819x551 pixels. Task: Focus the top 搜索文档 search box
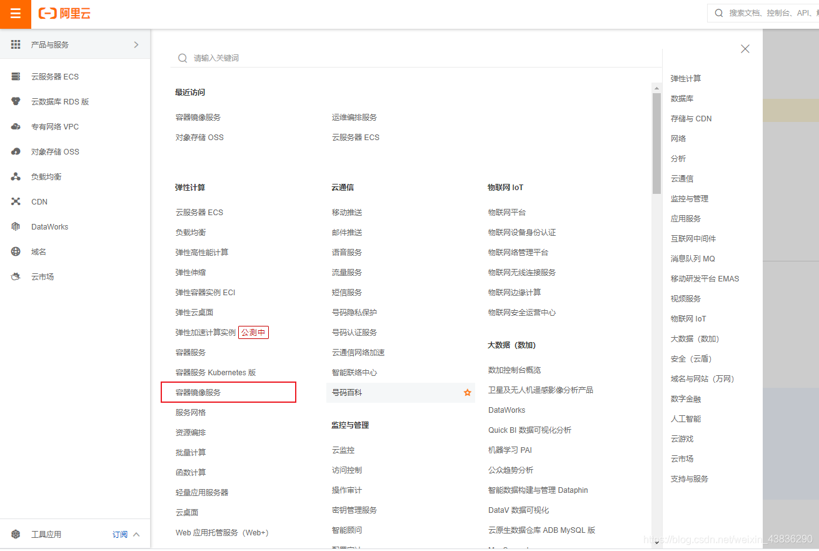click(763, 13)
